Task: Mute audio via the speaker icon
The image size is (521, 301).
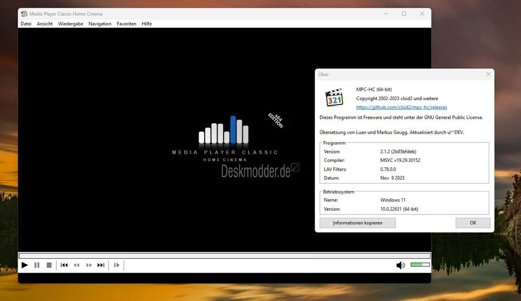Action: pyautogui.click(x=401, y=265)
